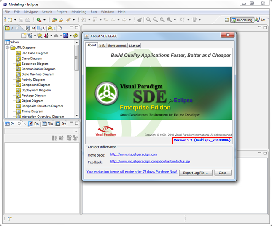Open dropdown arrow next to New wizard icon
The width and height of the screenshot is (272, 226).
[15, 20]
